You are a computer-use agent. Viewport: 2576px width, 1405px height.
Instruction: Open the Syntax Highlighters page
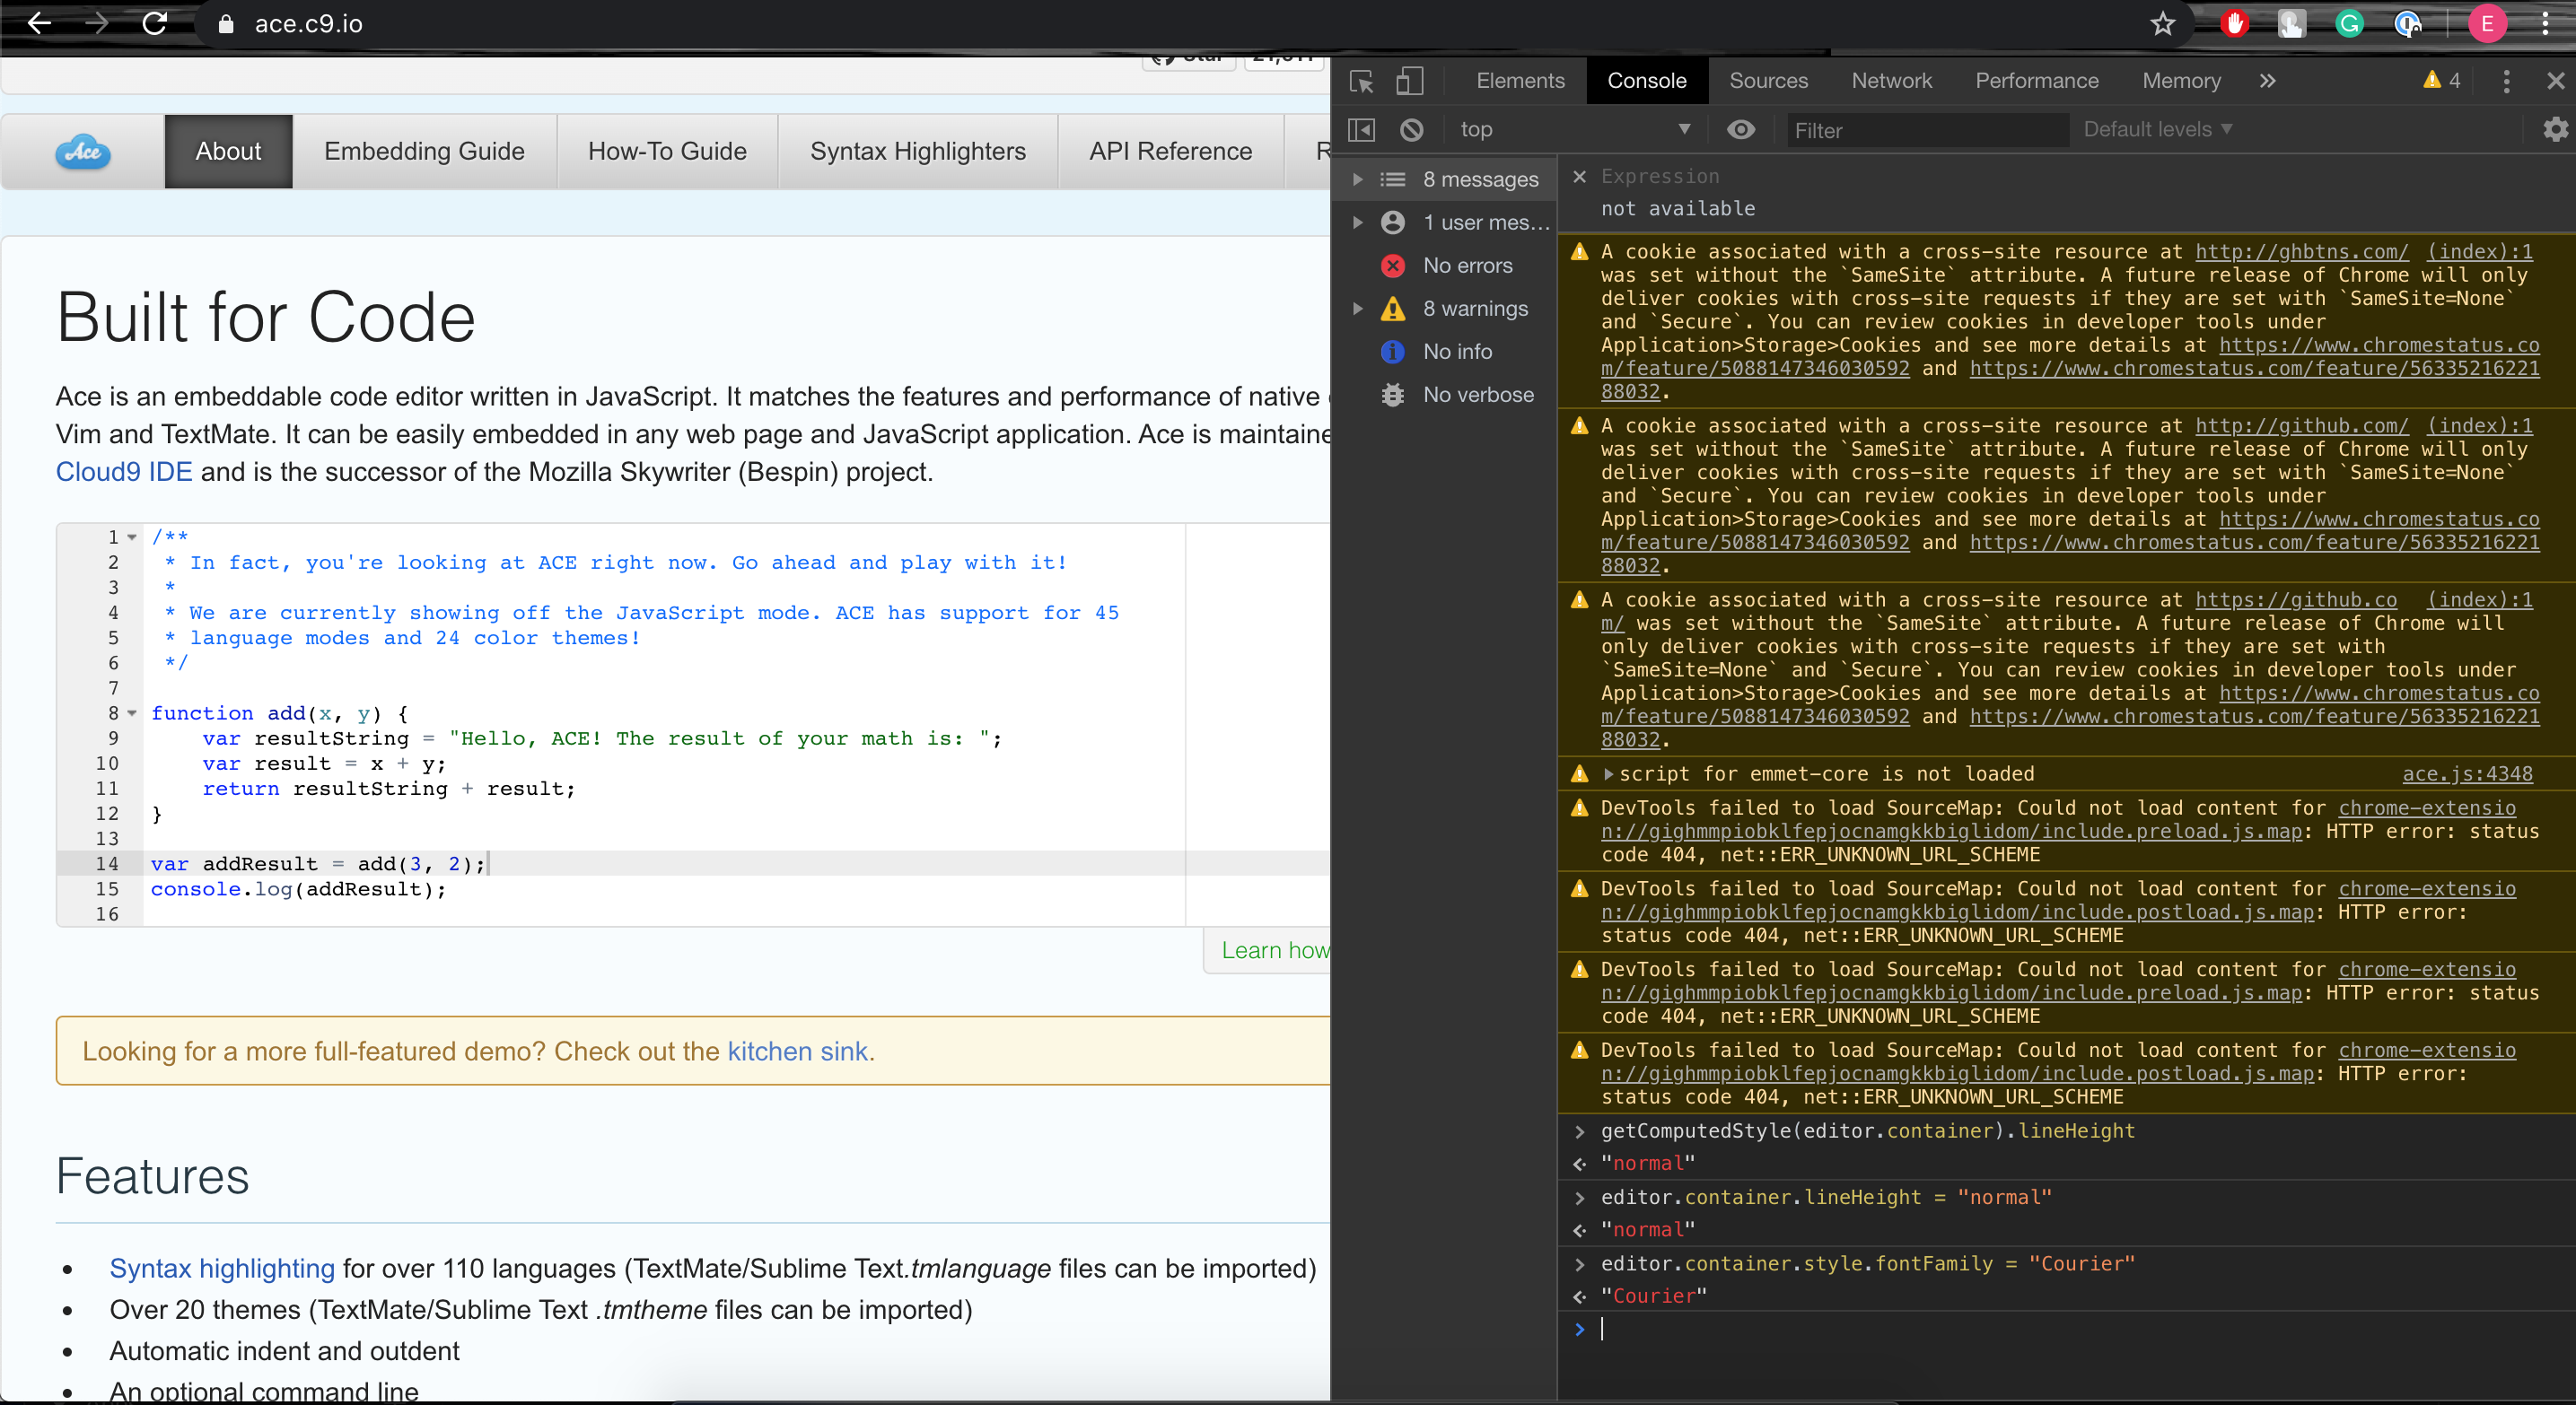(917, 151)
